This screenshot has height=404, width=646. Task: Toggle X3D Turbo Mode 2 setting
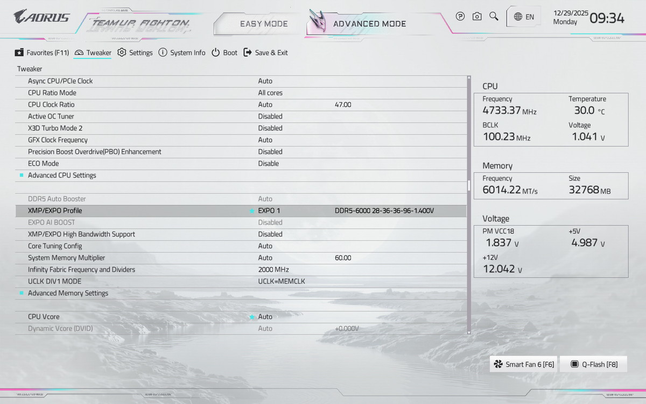pos(270,128)
